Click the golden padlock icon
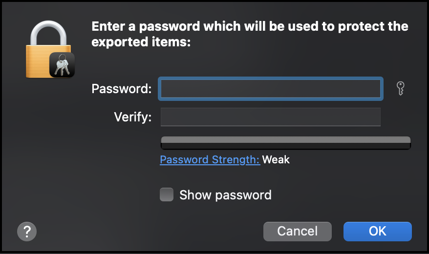 pyautogui.click(x=49, y=49)
